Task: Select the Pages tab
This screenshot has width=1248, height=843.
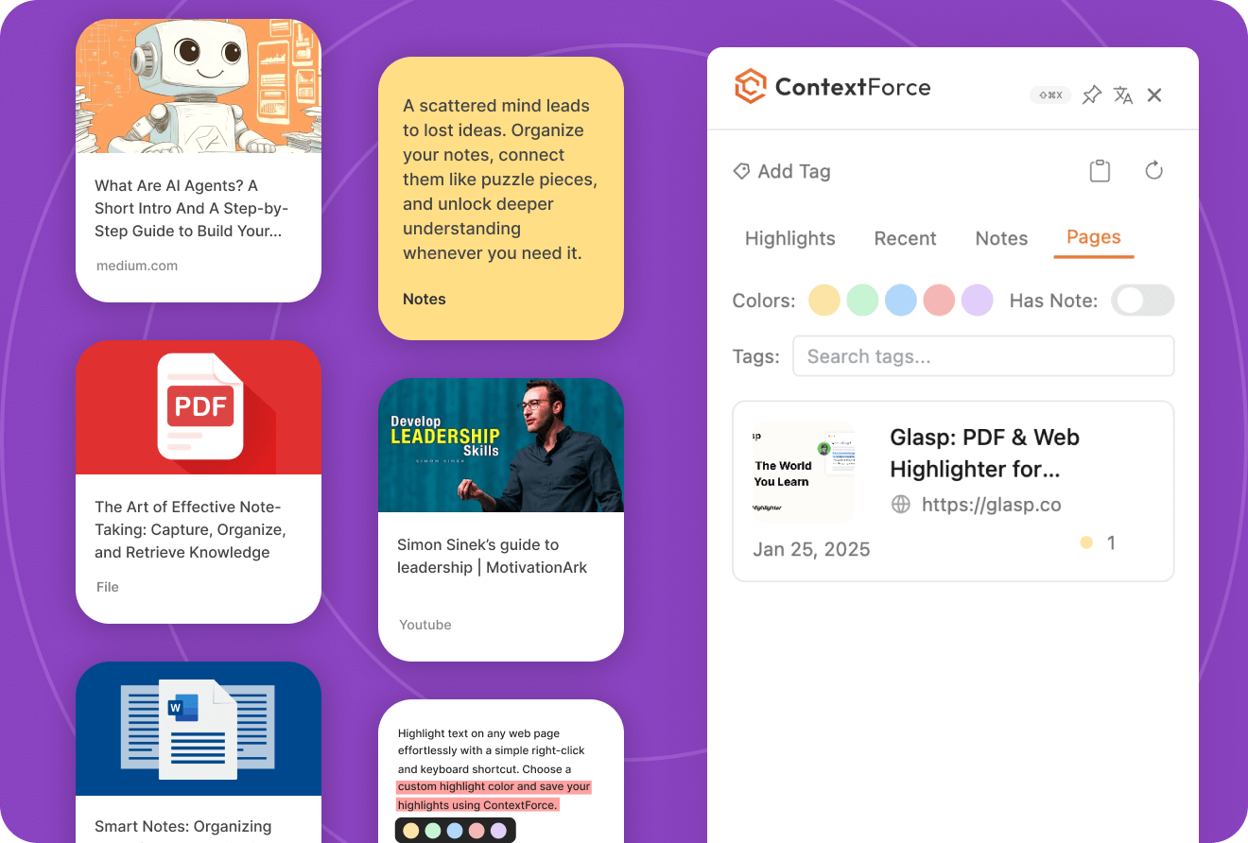Action: (1093, 237)
